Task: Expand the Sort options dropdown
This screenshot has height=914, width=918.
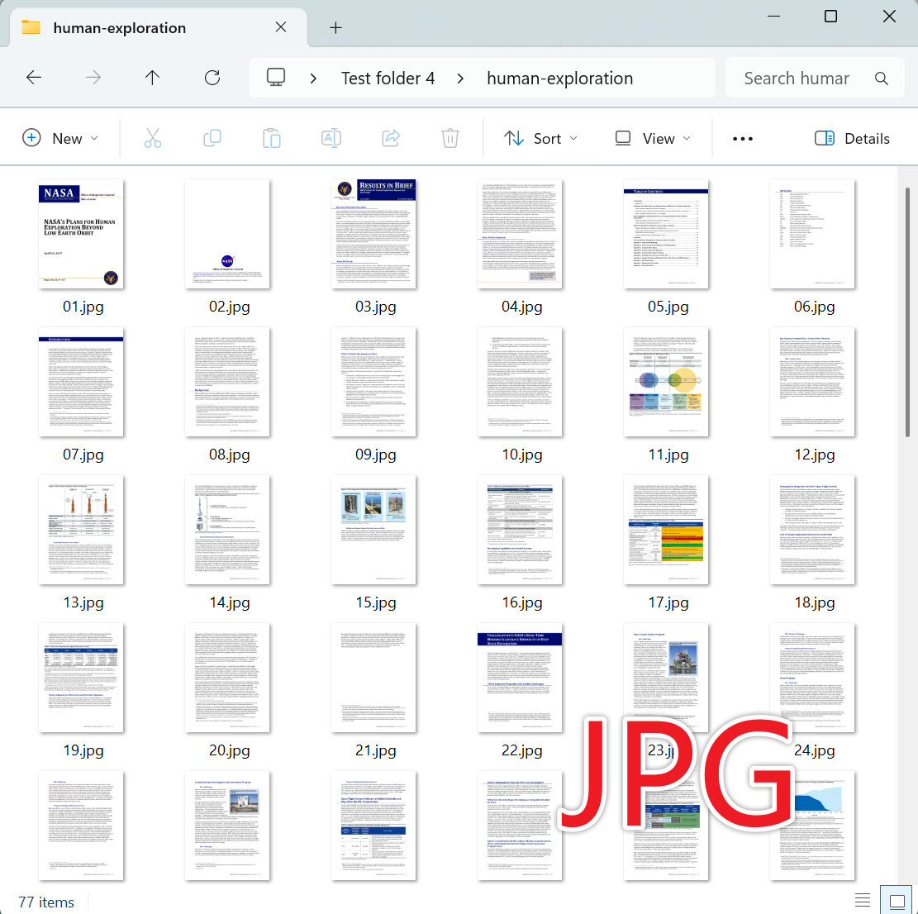Action: (x=541, y=138)
